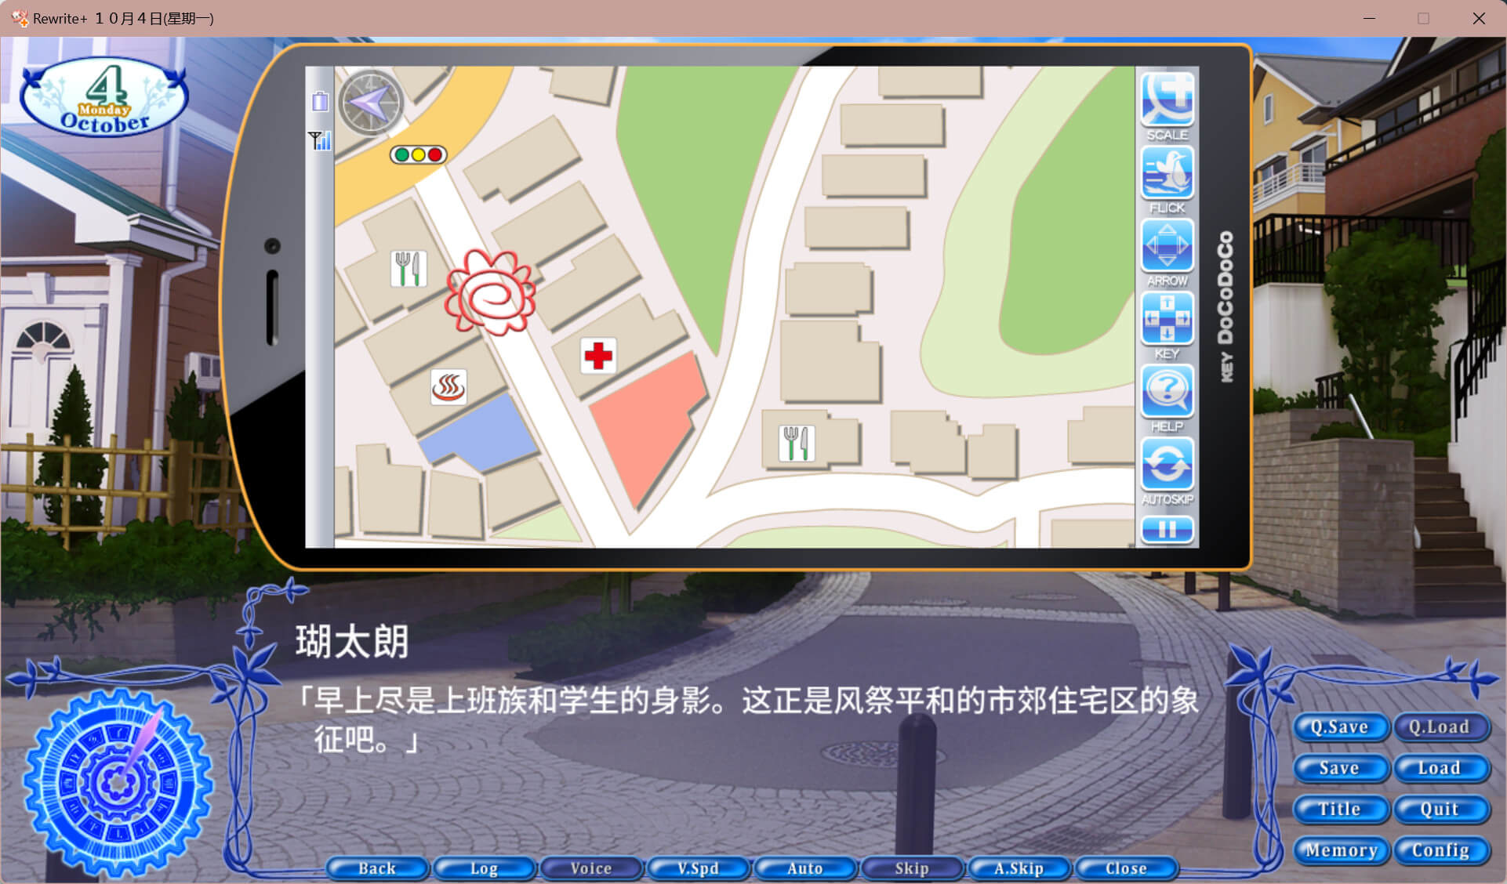
Task: Click the traffic light map marker
Action: pos(419,154)
